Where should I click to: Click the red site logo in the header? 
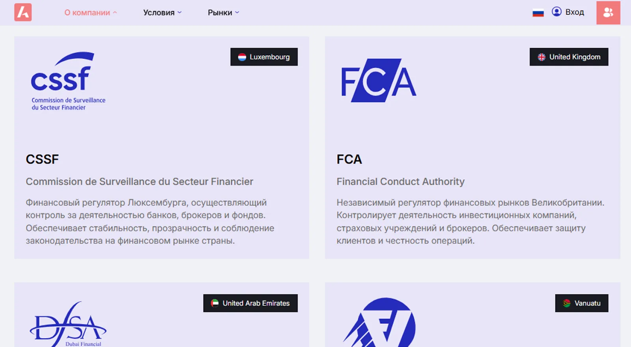tap(23, 12)
